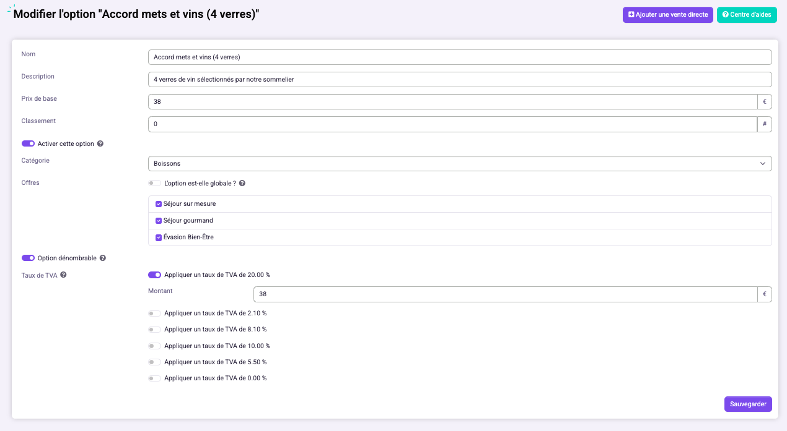Enable TVA rate of 10.00 % switch
The image size is (787, 431).
154,346
